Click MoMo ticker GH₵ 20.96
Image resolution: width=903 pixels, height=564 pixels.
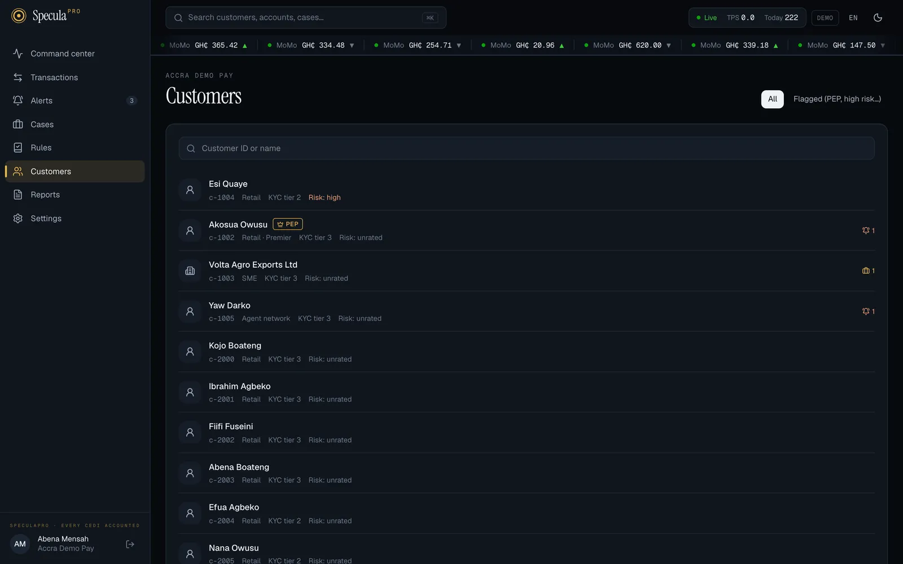[x=523, y=45]
